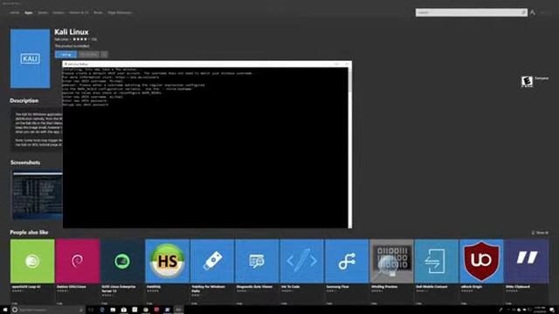Select the Edge Extensions tab
The image size is (559, 314).
[x=120, y=12]
